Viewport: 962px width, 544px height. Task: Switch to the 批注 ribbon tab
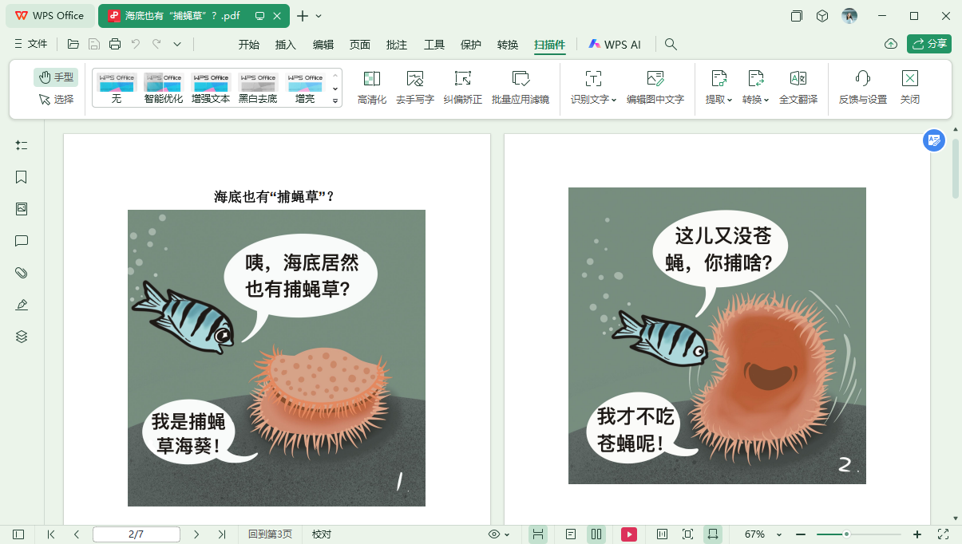click(x=397, y=45)
